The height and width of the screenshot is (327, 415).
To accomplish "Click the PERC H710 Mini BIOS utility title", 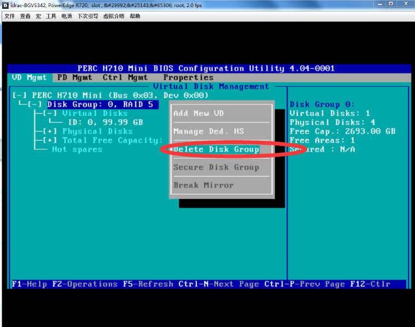I will tap(206, 68).
